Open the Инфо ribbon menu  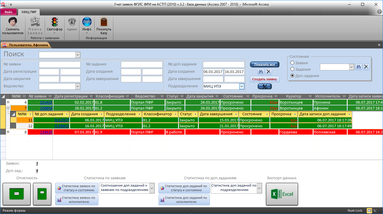tap(87, 22)
